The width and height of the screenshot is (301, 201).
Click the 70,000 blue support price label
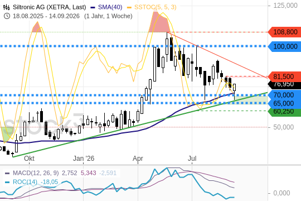coord(285,95)
